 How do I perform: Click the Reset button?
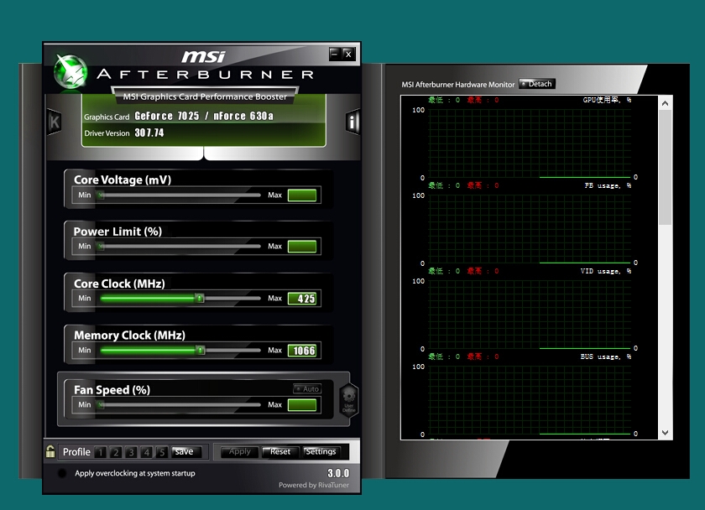280,451
